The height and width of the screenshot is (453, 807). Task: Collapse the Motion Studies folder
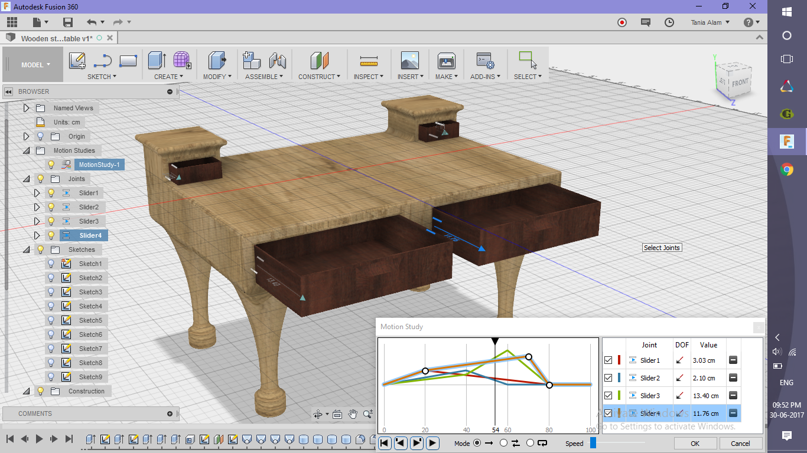(26, 150)
